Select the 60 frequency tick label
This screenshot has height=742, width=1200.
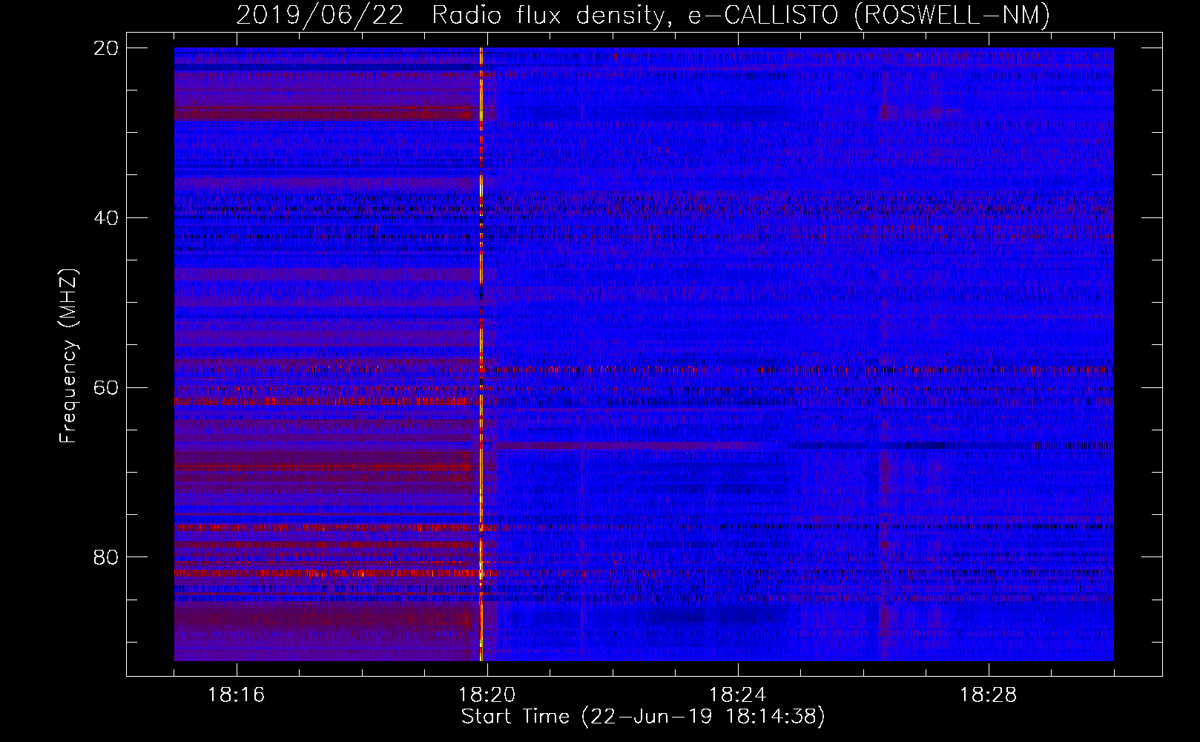tap(106, 388)
